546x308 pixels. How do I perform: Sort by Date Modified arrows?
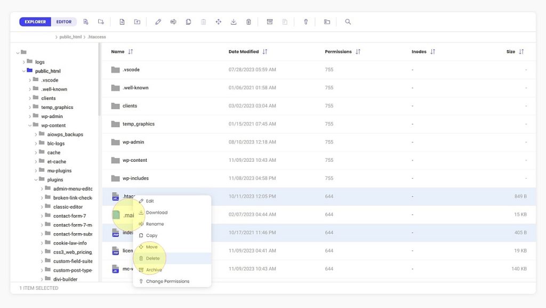point(265,52)
